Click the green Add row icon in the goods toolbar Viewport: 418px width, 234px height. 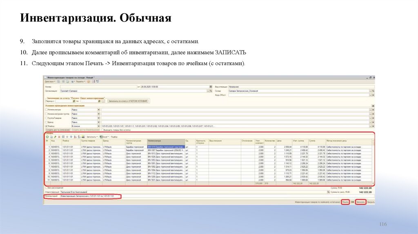47,137
